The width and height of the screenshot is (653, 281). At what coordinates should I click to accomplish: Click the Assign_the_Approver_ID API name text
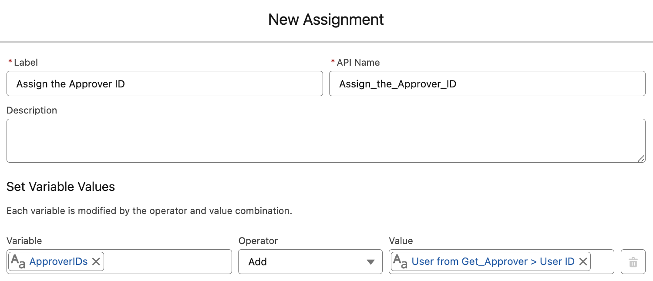(x=398, y=84)
